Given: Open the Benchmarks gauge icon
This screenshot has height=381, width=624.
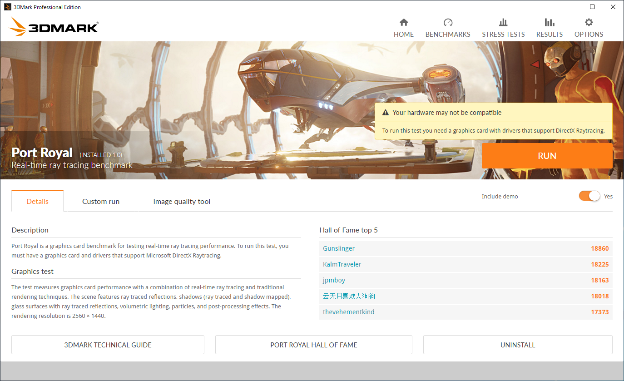Looking at the screenshot, I should click(x=448, y=22).
